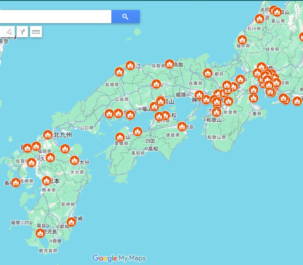Click the 徳島県 prefecture label
This screenshot has height=265, width=303.
pyautogui.click(x=173, y=135)
